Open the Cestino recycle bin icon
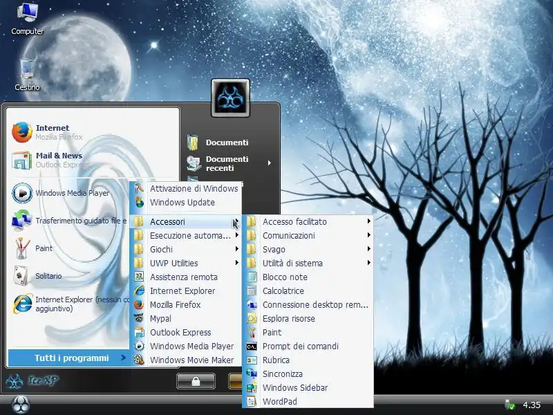The height and width of the screenshot is (415, 553). coord(27,68)
